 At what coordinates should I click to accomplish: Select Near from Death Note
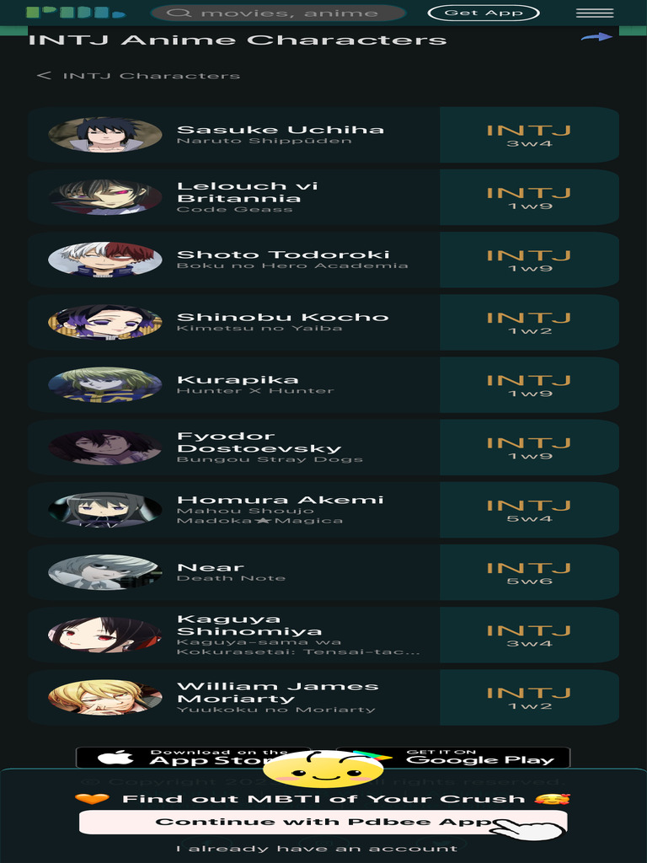pyautogui.click(x=323, y=572)
